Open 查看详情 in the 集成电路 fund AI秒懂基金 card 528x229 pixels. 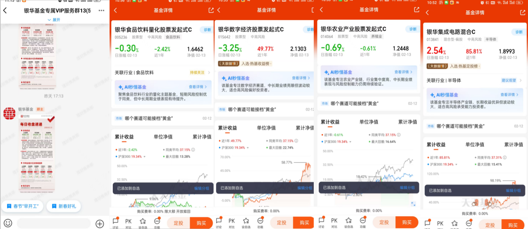509,95
